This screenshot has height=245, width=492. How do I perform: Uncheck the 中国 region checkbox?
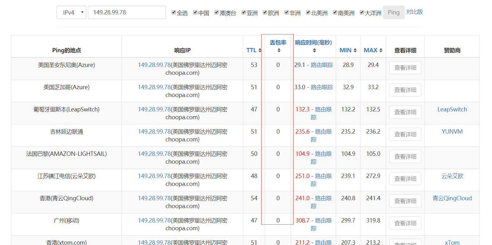pyautogui.click(x=195, y=13)
